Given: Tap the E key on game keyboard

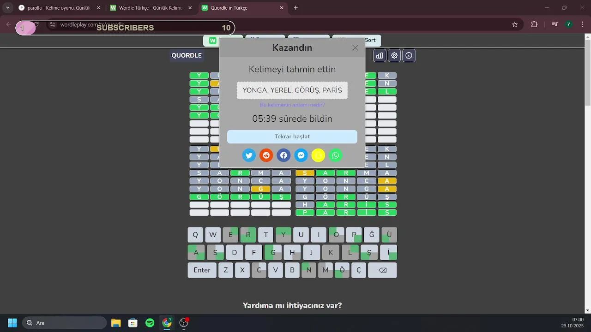Looking at the screenshot, I should coord(230,235).
